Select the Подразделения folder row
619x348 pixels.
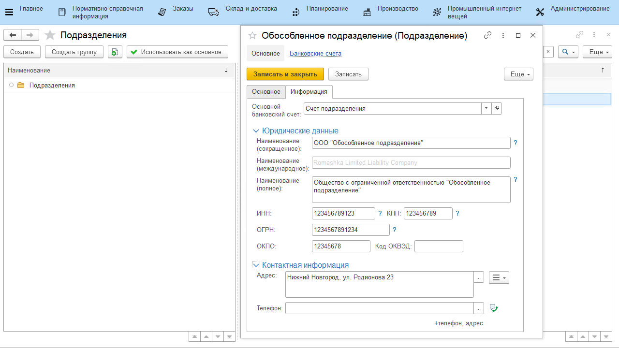52,86
